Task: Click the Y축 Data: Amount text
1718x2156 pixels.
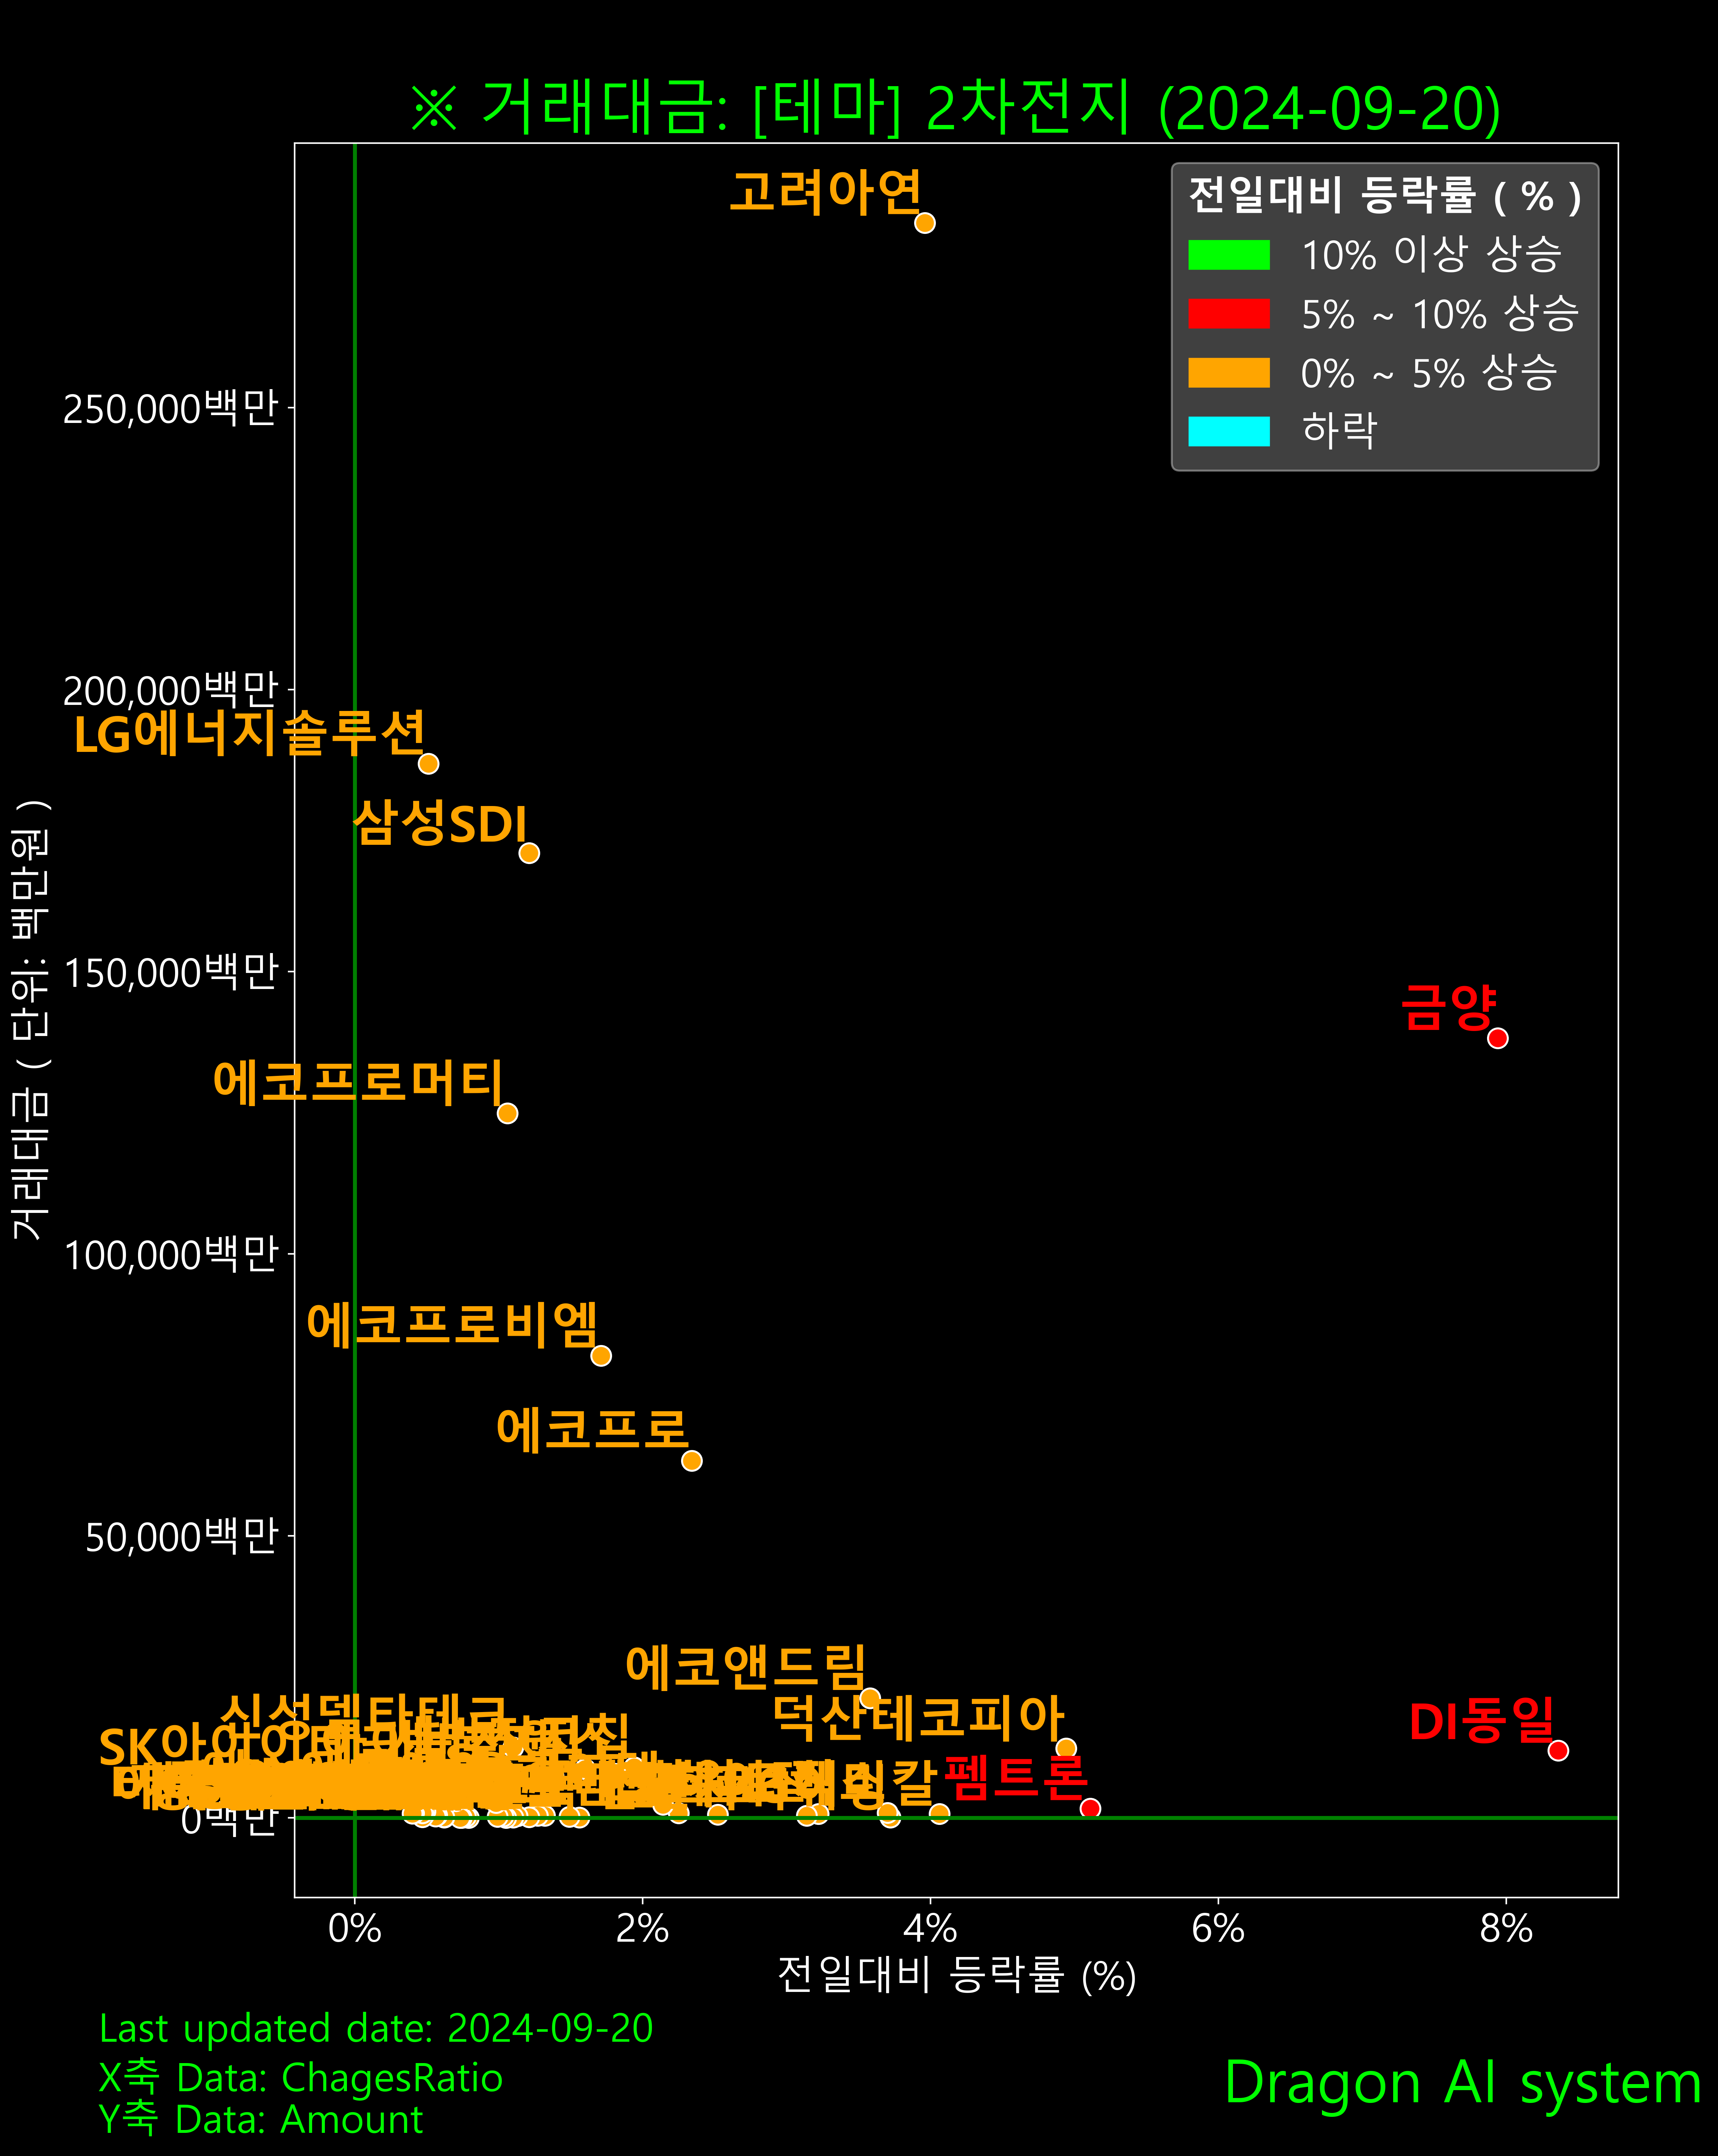Action: (261, 2119)
